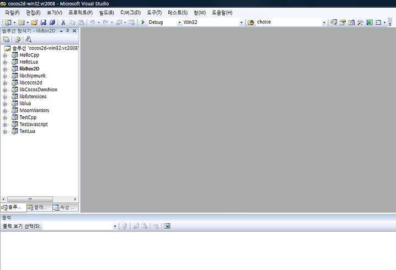The height and width of the screenshot is (270, 396).
Task: Click the Navigate Backward icon
Action: [x=119, y=22]
